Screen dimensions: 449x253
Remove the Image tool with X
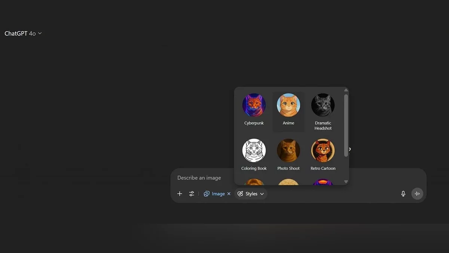point(229,194)
